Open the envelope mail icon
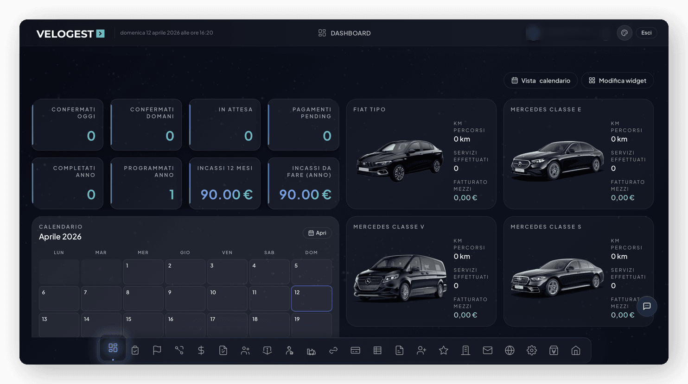Viewport: 688px width, 384px height. pyautogui.click(x=487, y=350)
